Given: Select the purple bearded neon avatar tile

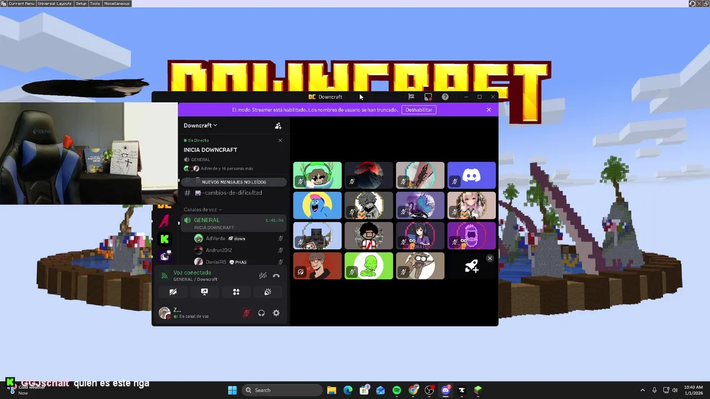Looking at the screenshot, I should [471, 236].
